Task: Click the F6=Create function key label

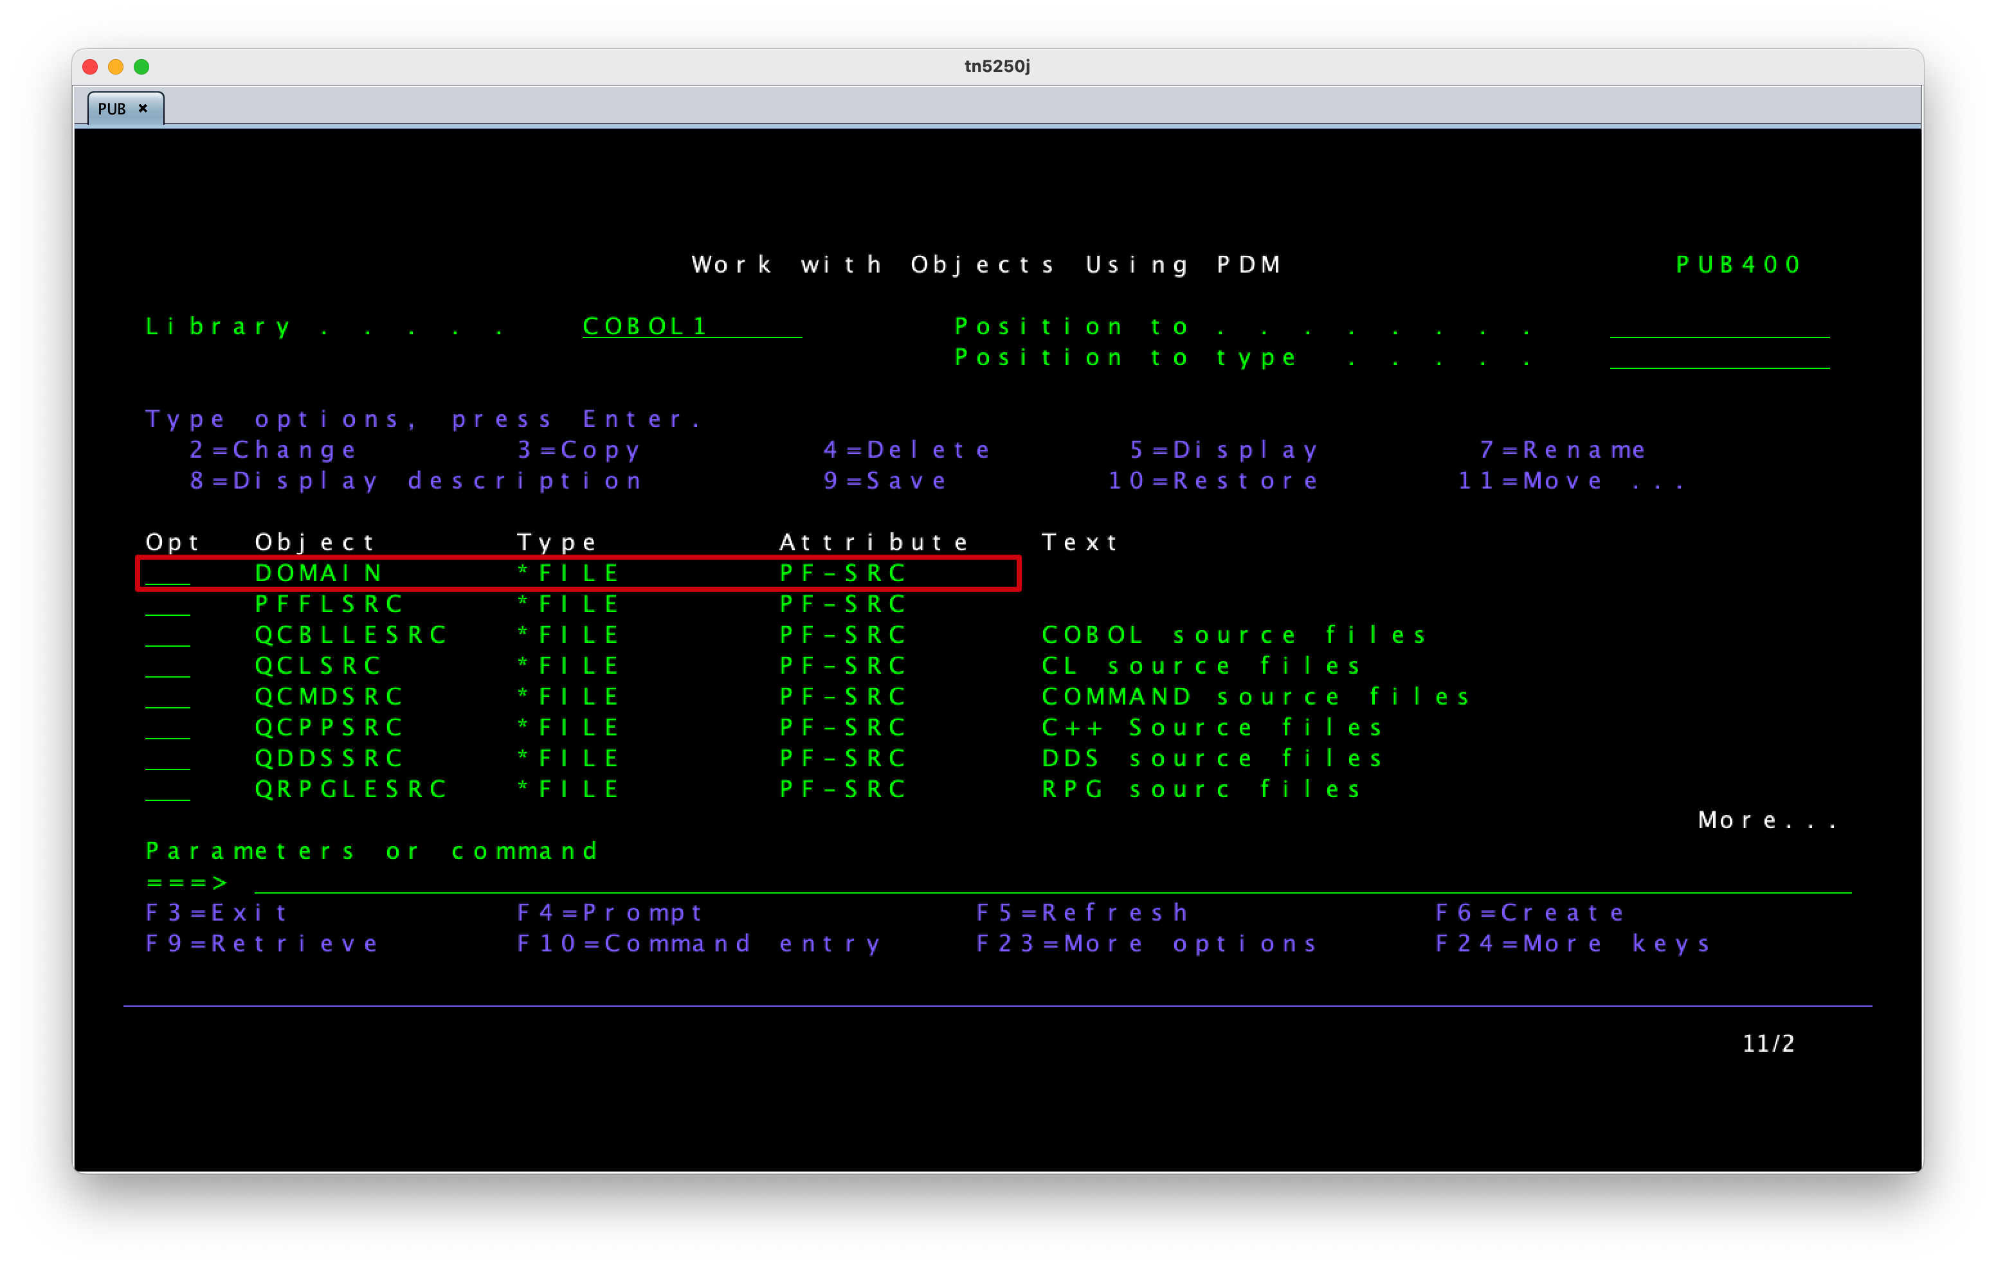Action: point(1530,913)
